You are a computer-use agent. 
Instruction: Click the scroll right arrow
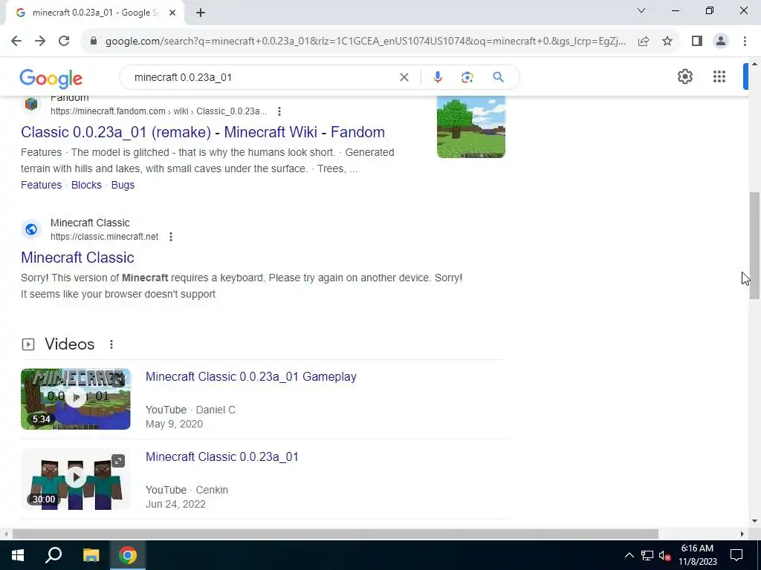click(742, 534)
